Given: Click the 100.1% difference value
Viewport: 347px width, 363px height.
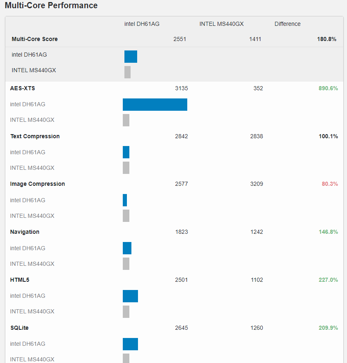Looking at the screenshot, I should (x=328, y=136).
